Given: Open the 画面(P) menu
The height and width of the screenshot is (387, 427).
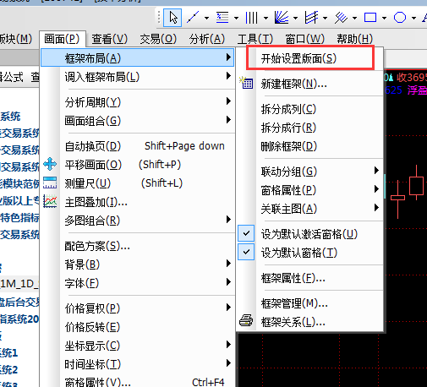Looking at the screenshot, I should pyautogui.click(x=63, y=39).
